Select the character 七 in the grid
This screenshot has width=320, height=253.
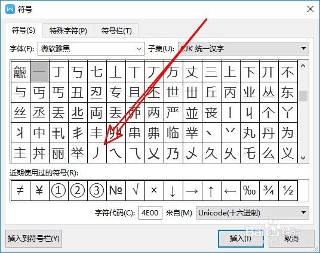click(x=97, y=72)
